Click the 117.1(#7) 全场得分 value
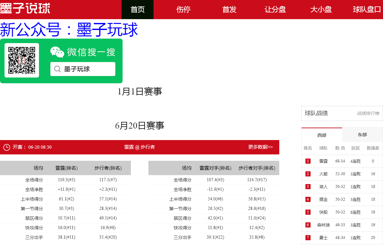 (108, 180)
